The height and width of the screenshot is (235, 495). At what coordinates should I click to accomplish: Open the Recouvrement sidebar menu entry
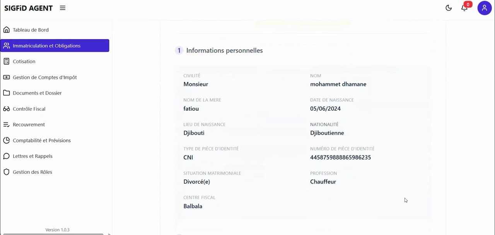pyautogui.click(x=29, y=124)
